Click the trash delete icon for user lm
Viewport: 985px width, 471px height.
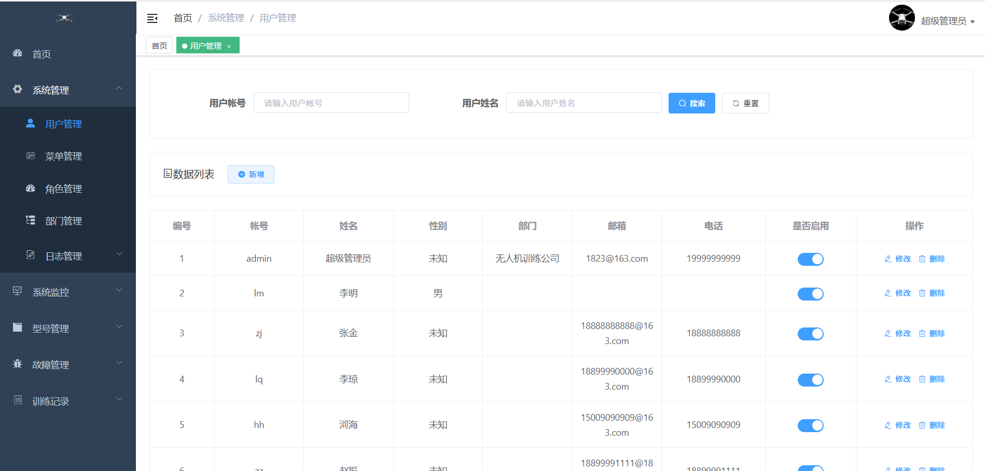pyautogui.click(x=922, y=293)
